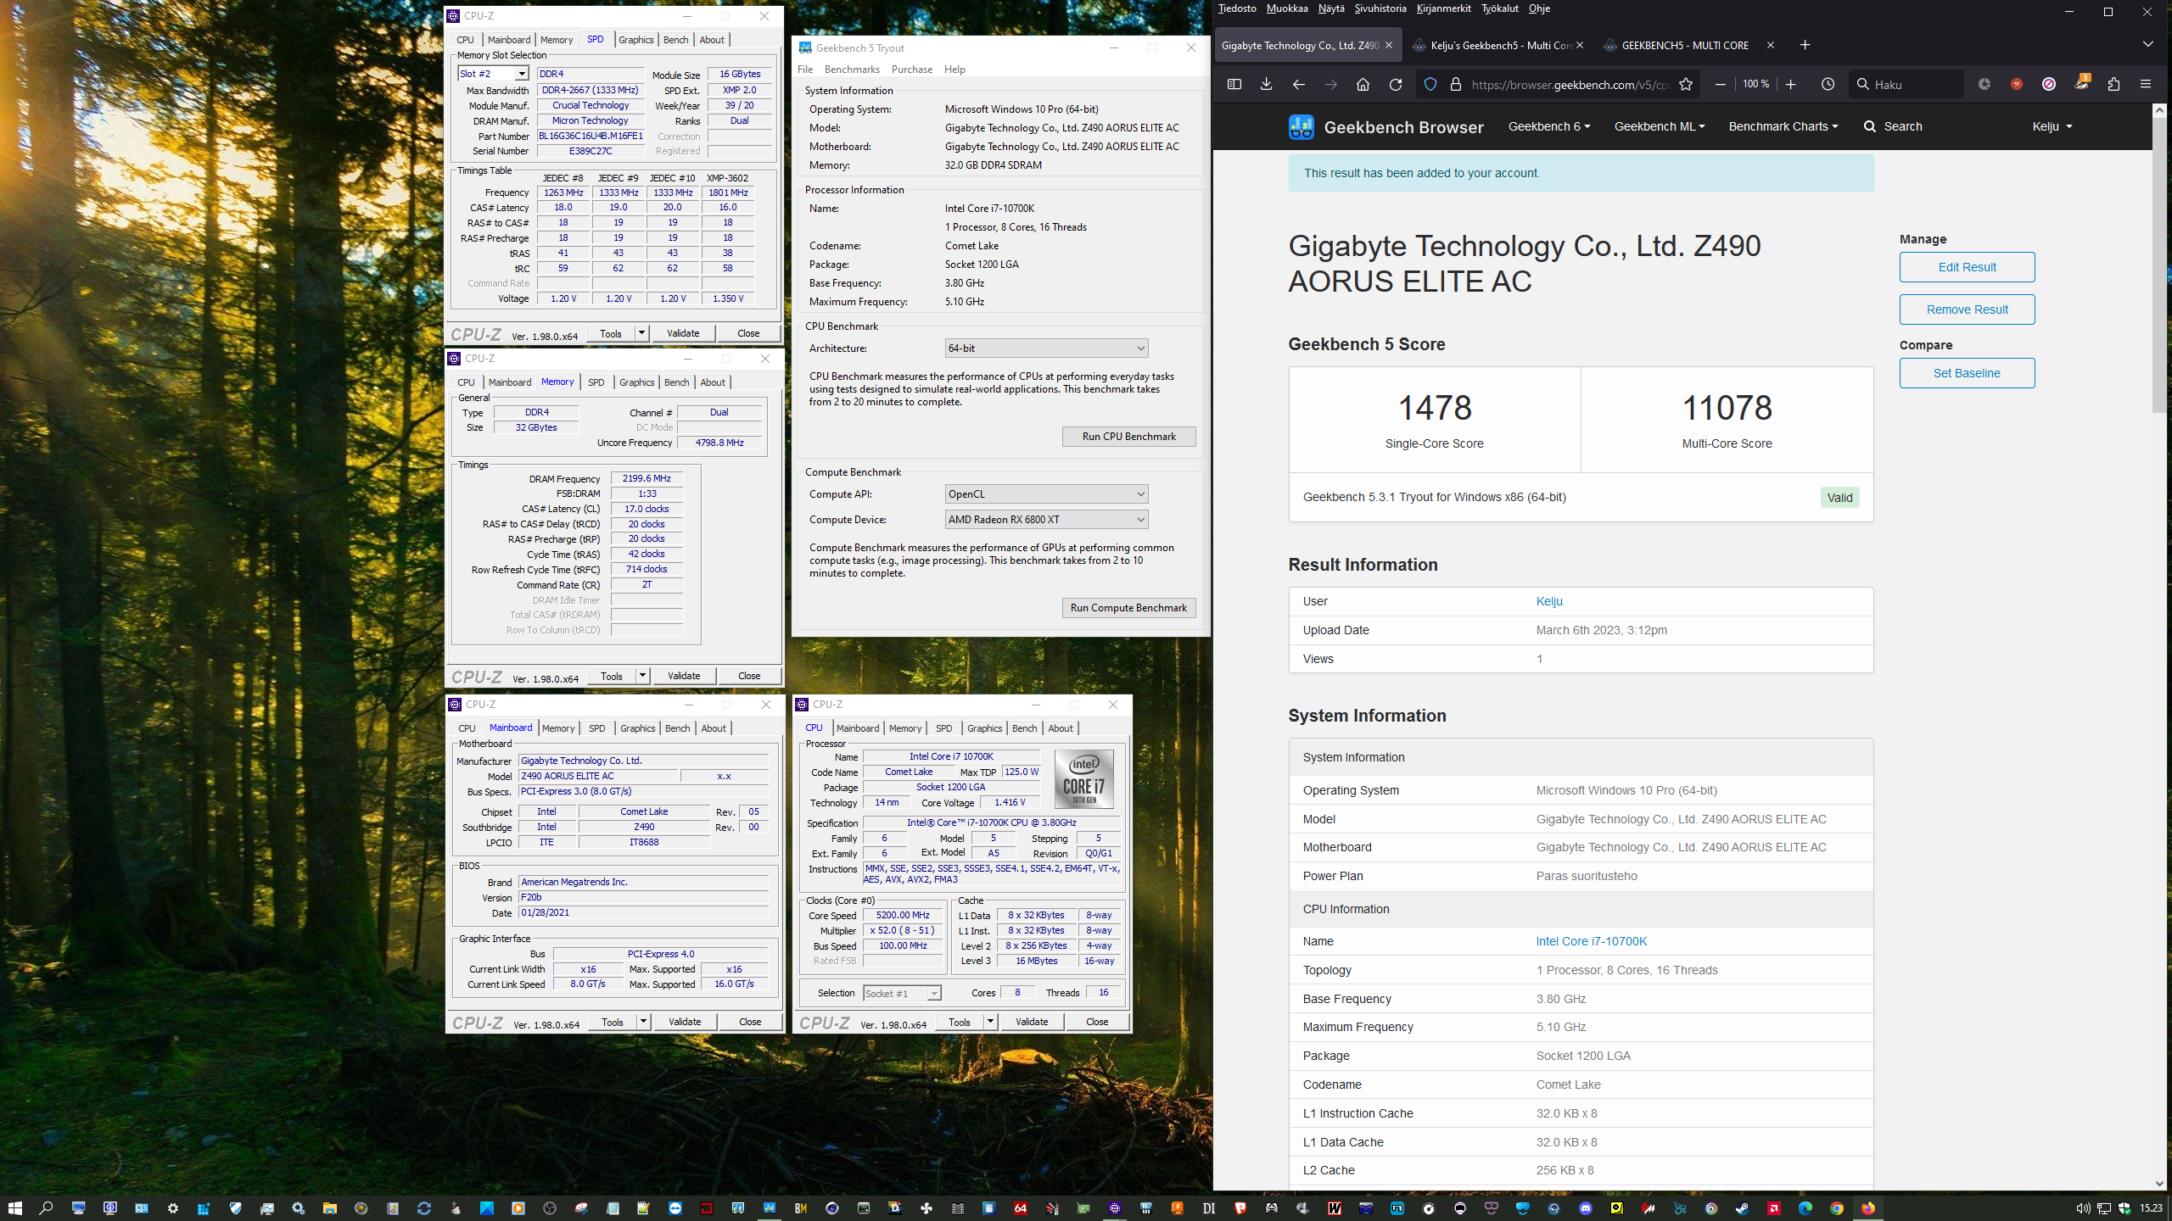The height and width of the screenshot is (1221, 2172).
Task: Open Tools dropdown arrow in CPU-Z SPD window
Action: click(642, 333)
